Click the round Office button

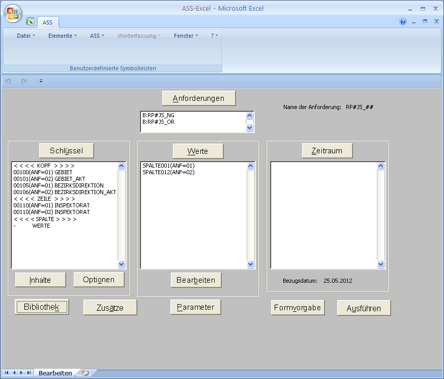click(x=14, y=13)
